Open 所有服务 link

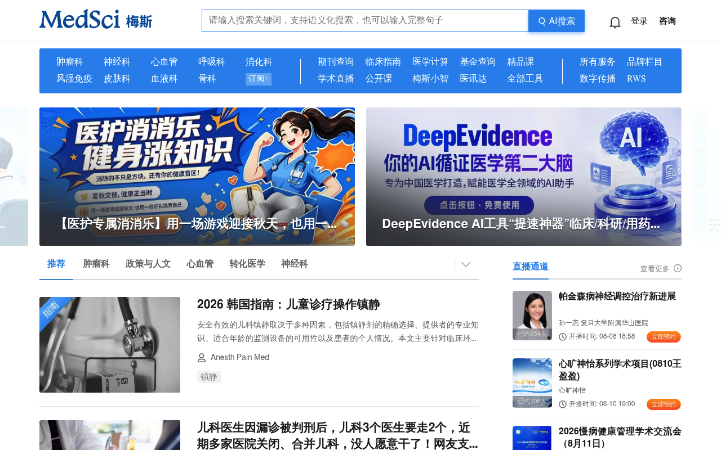coord(598,62)
